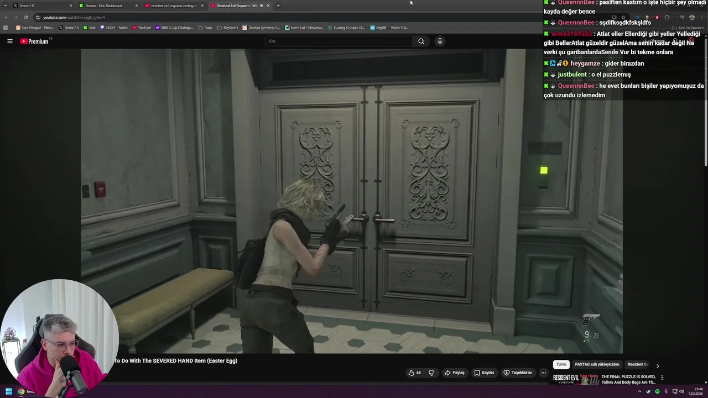708x398 pixels.
Task: Open ImgBB Resim Yükle bookmark
Action: click(x=389, y=27)
